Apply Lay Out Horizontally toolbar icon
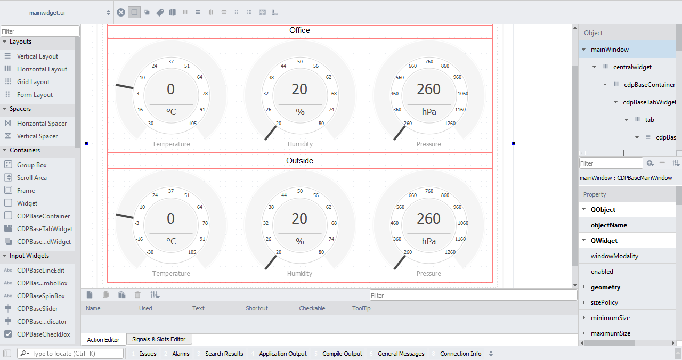 pos(185,12)
